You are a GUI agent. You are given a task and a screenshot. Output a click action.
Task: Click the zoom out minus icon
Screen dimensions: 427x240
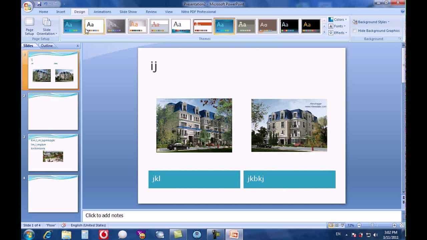point(359,225)
